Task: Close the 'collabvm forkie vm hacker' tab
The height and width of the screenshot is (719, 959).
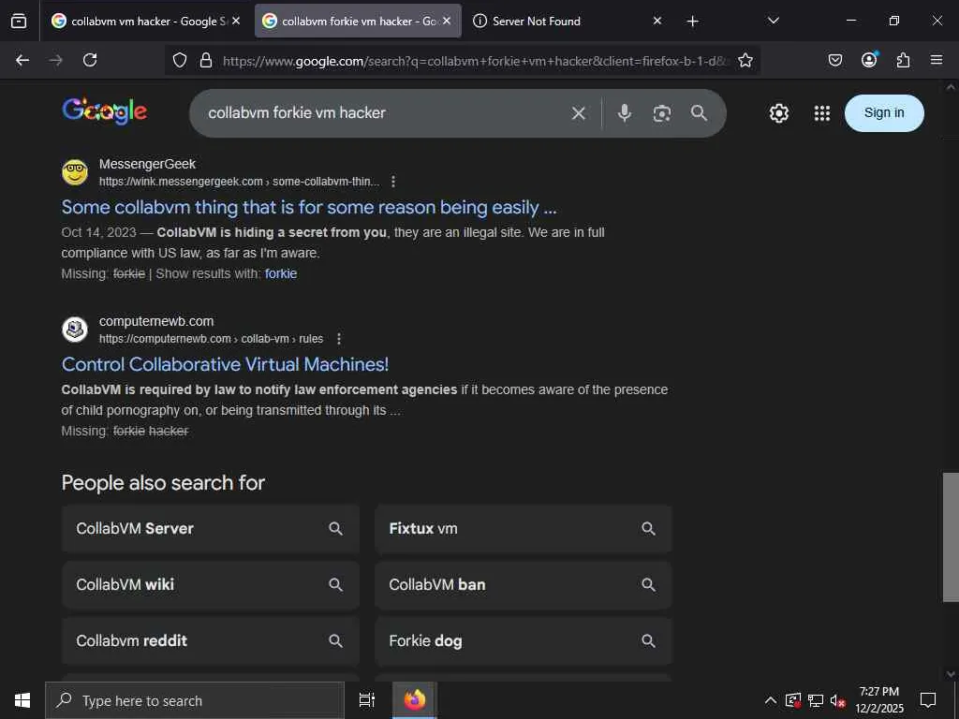Action: click(x=447, y=21)
